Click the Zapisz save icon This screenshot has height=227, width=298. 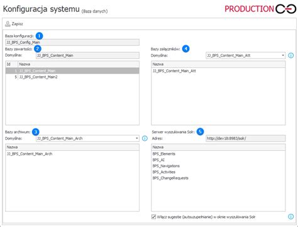click(8, 24)
